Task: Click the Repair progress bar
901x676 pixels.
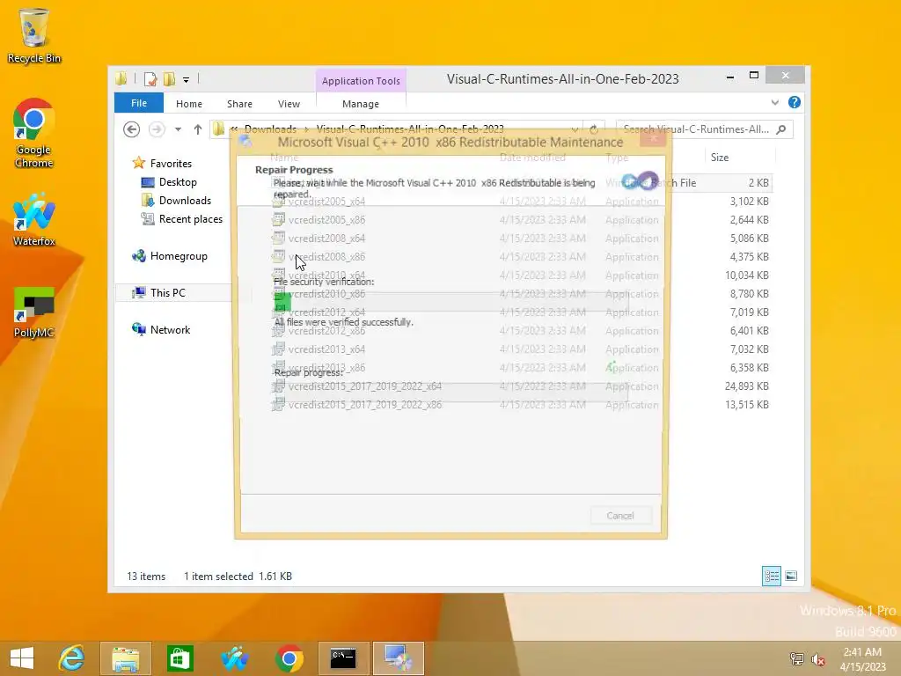Action: click(450, 392)
